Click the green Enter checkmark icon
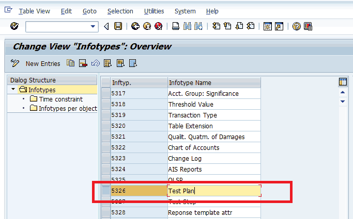 (14, 26)
